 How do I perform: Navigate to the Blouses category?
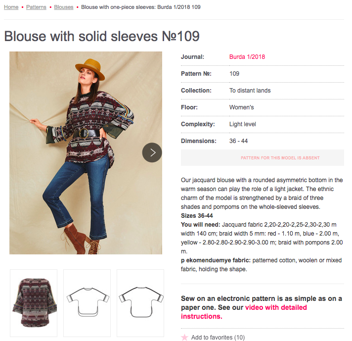coord(64,7)
